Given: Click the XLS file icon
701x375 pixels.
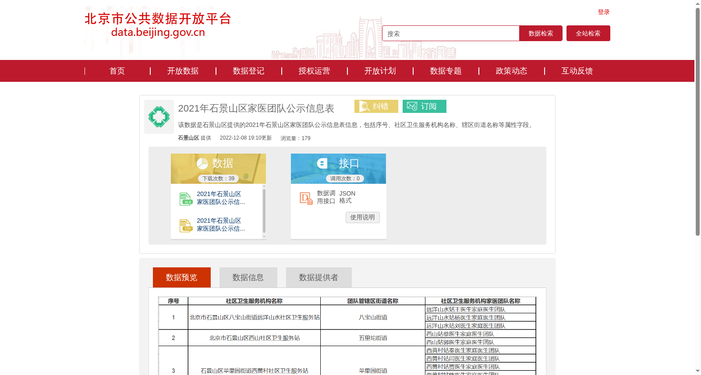Looking at the screenshot, I should point(186,199).
